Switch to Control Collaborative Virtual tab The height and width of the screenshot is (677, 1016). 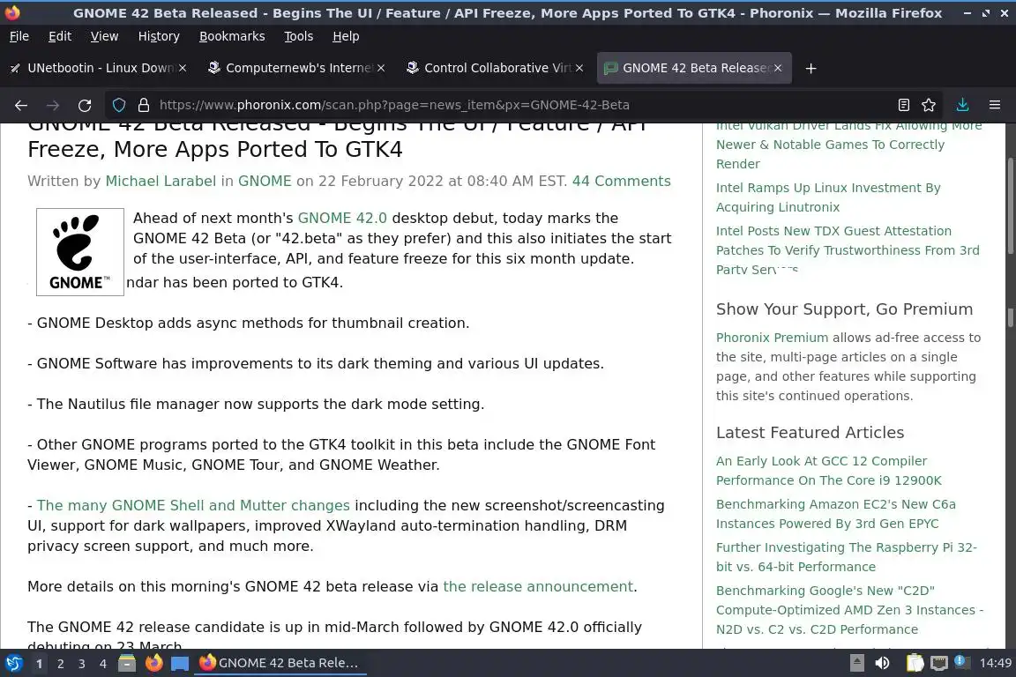tap(494, 68)
